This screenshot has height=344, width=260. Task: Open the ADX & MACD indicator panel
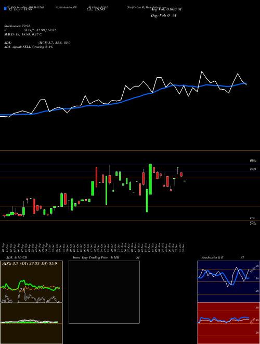click(31, 302)
